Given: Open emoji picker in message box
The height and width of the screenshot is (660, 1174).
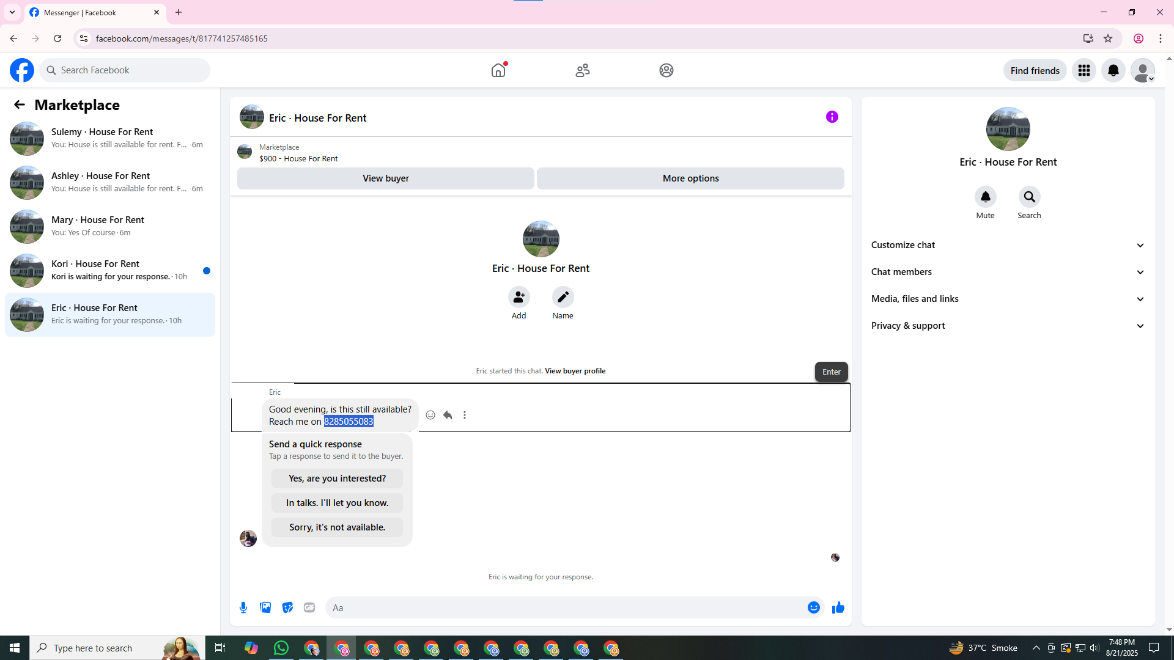Looking at the screenshot, I should coord(813,607).
